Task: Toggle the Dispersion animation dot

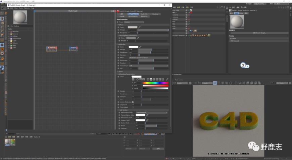Action: tap(118, 105)
